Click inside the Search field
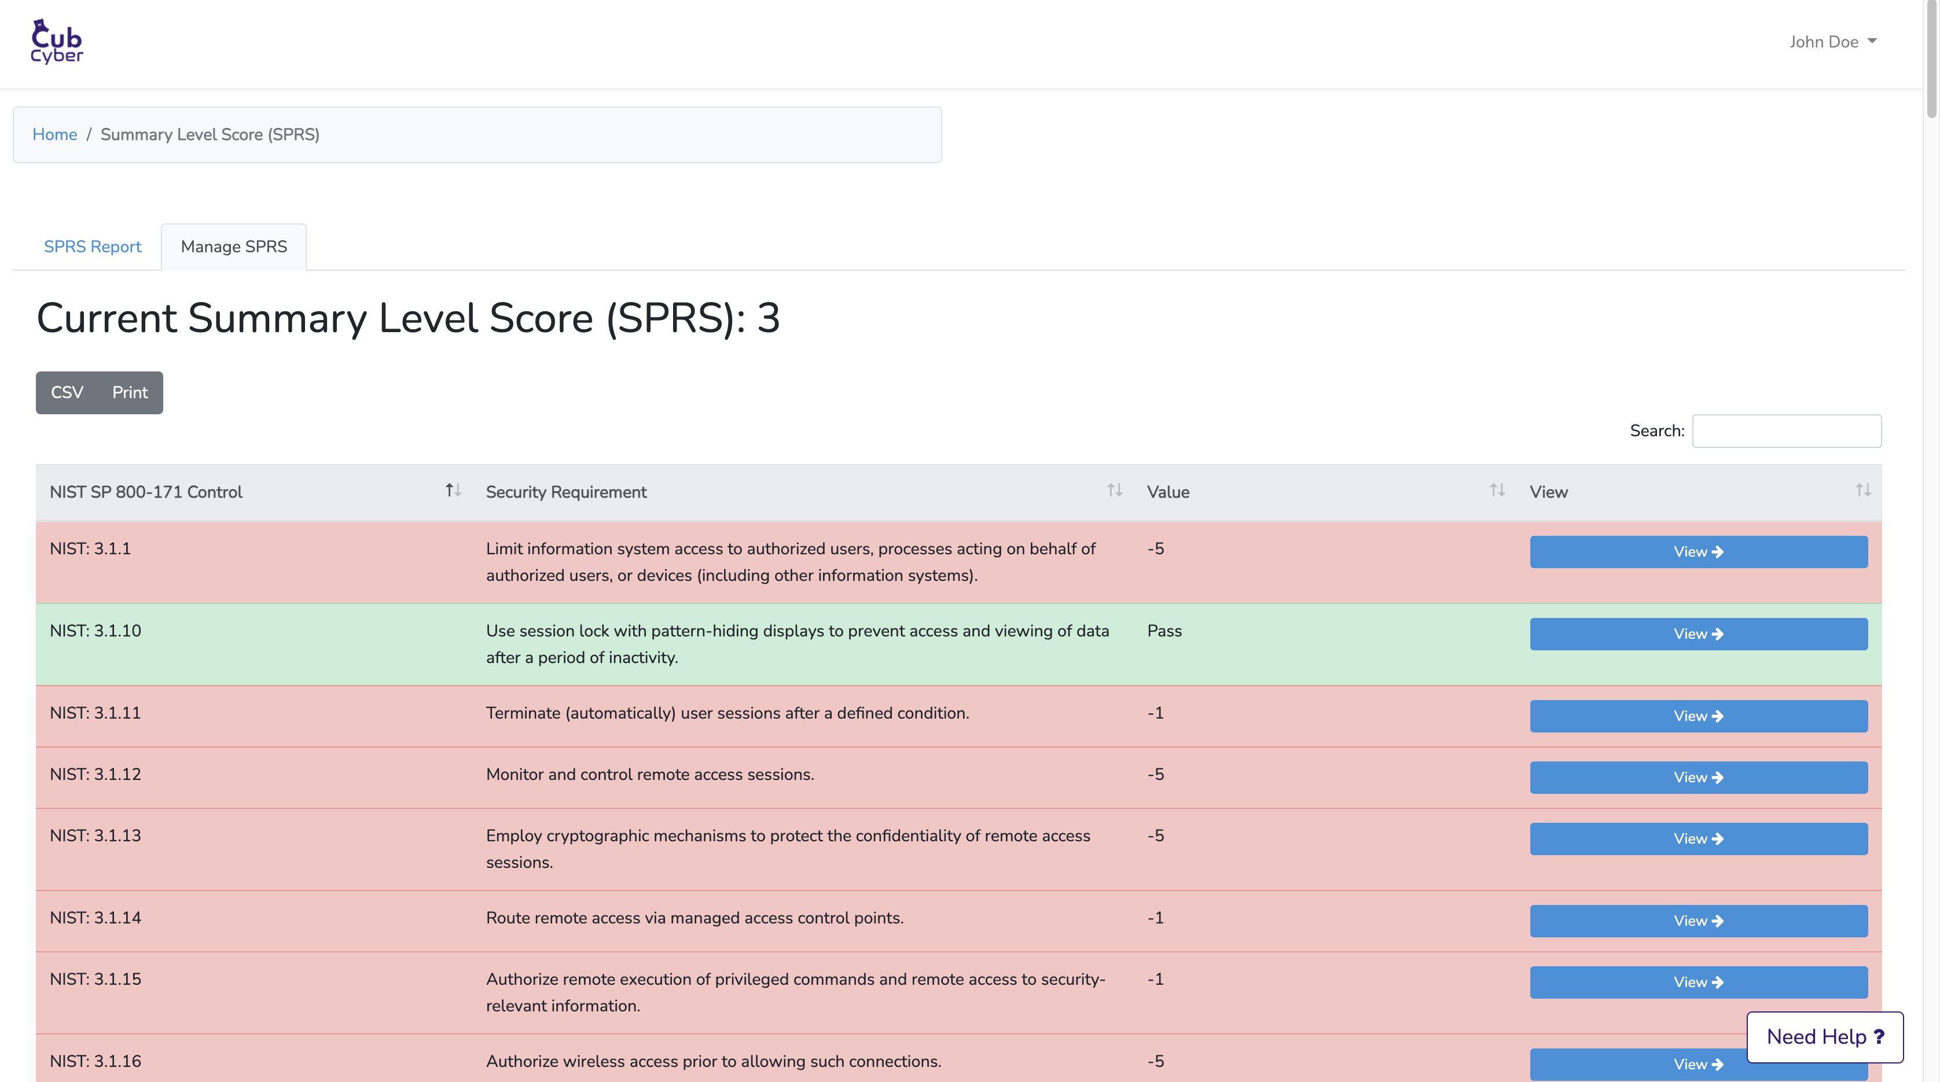1940x1082 pixels. (1787, 430)
